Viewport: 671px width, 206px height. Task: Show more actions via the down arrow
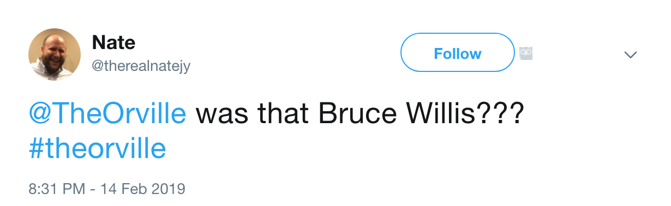click(x=631, y=54)
